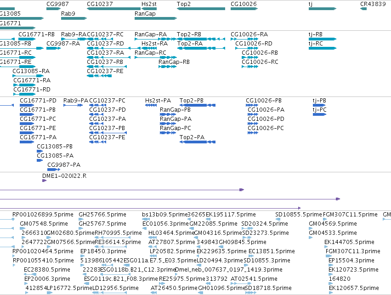This screenshot has width=391, height=295.
Task: Select the CG16771-RD transcript label
Action: (x=32, y=89)
